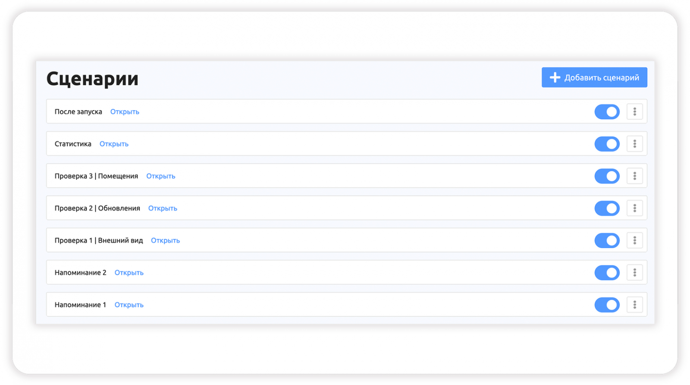Open three-dot menu for Статистика
This screenshot has height=385, width=690.
click(634, 144)
